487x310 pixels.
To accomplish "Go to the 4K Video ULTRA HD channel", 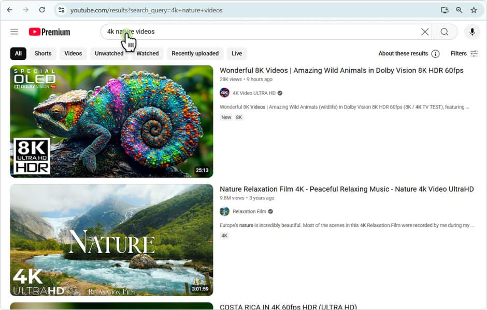I will pyautogui.click(x=254, y=93).
